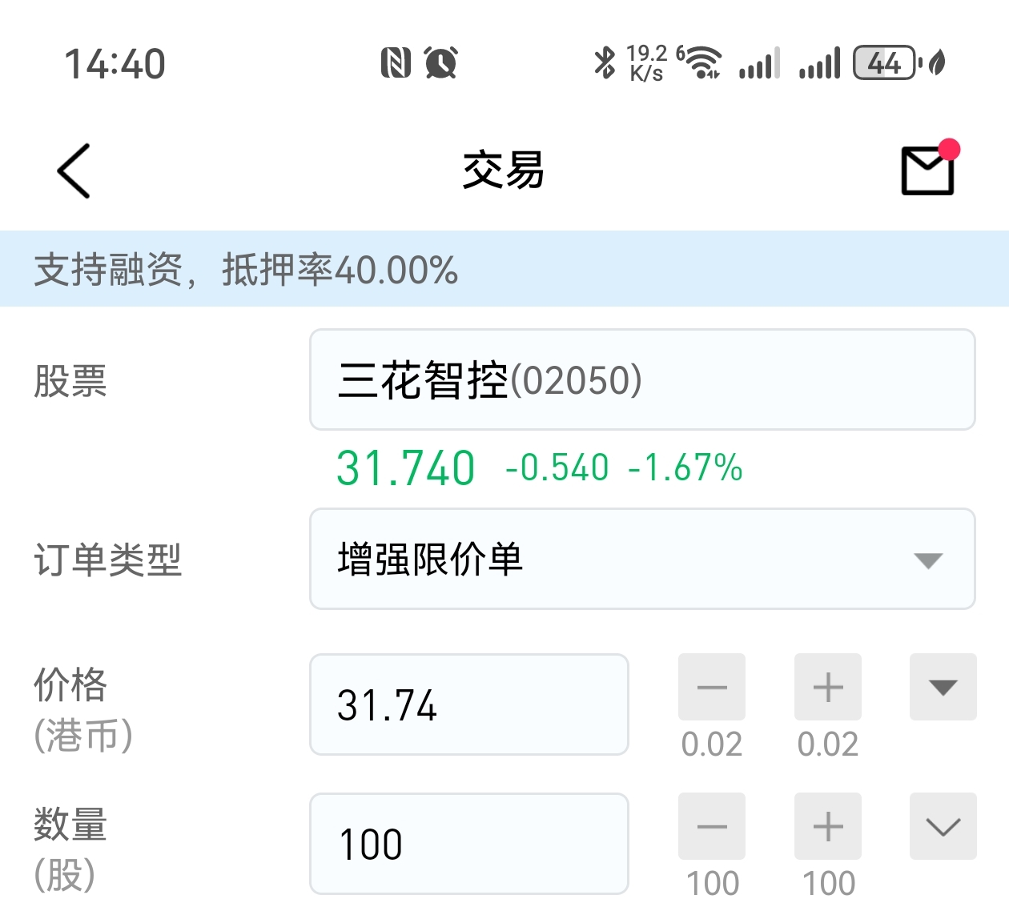Increase quantity by 100 shares

(x=828, y=826)
